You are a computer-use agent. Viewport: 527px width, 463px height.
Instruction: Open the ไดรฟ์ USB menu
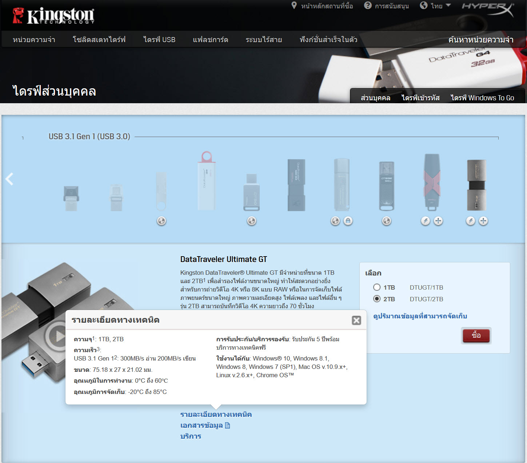159,40
